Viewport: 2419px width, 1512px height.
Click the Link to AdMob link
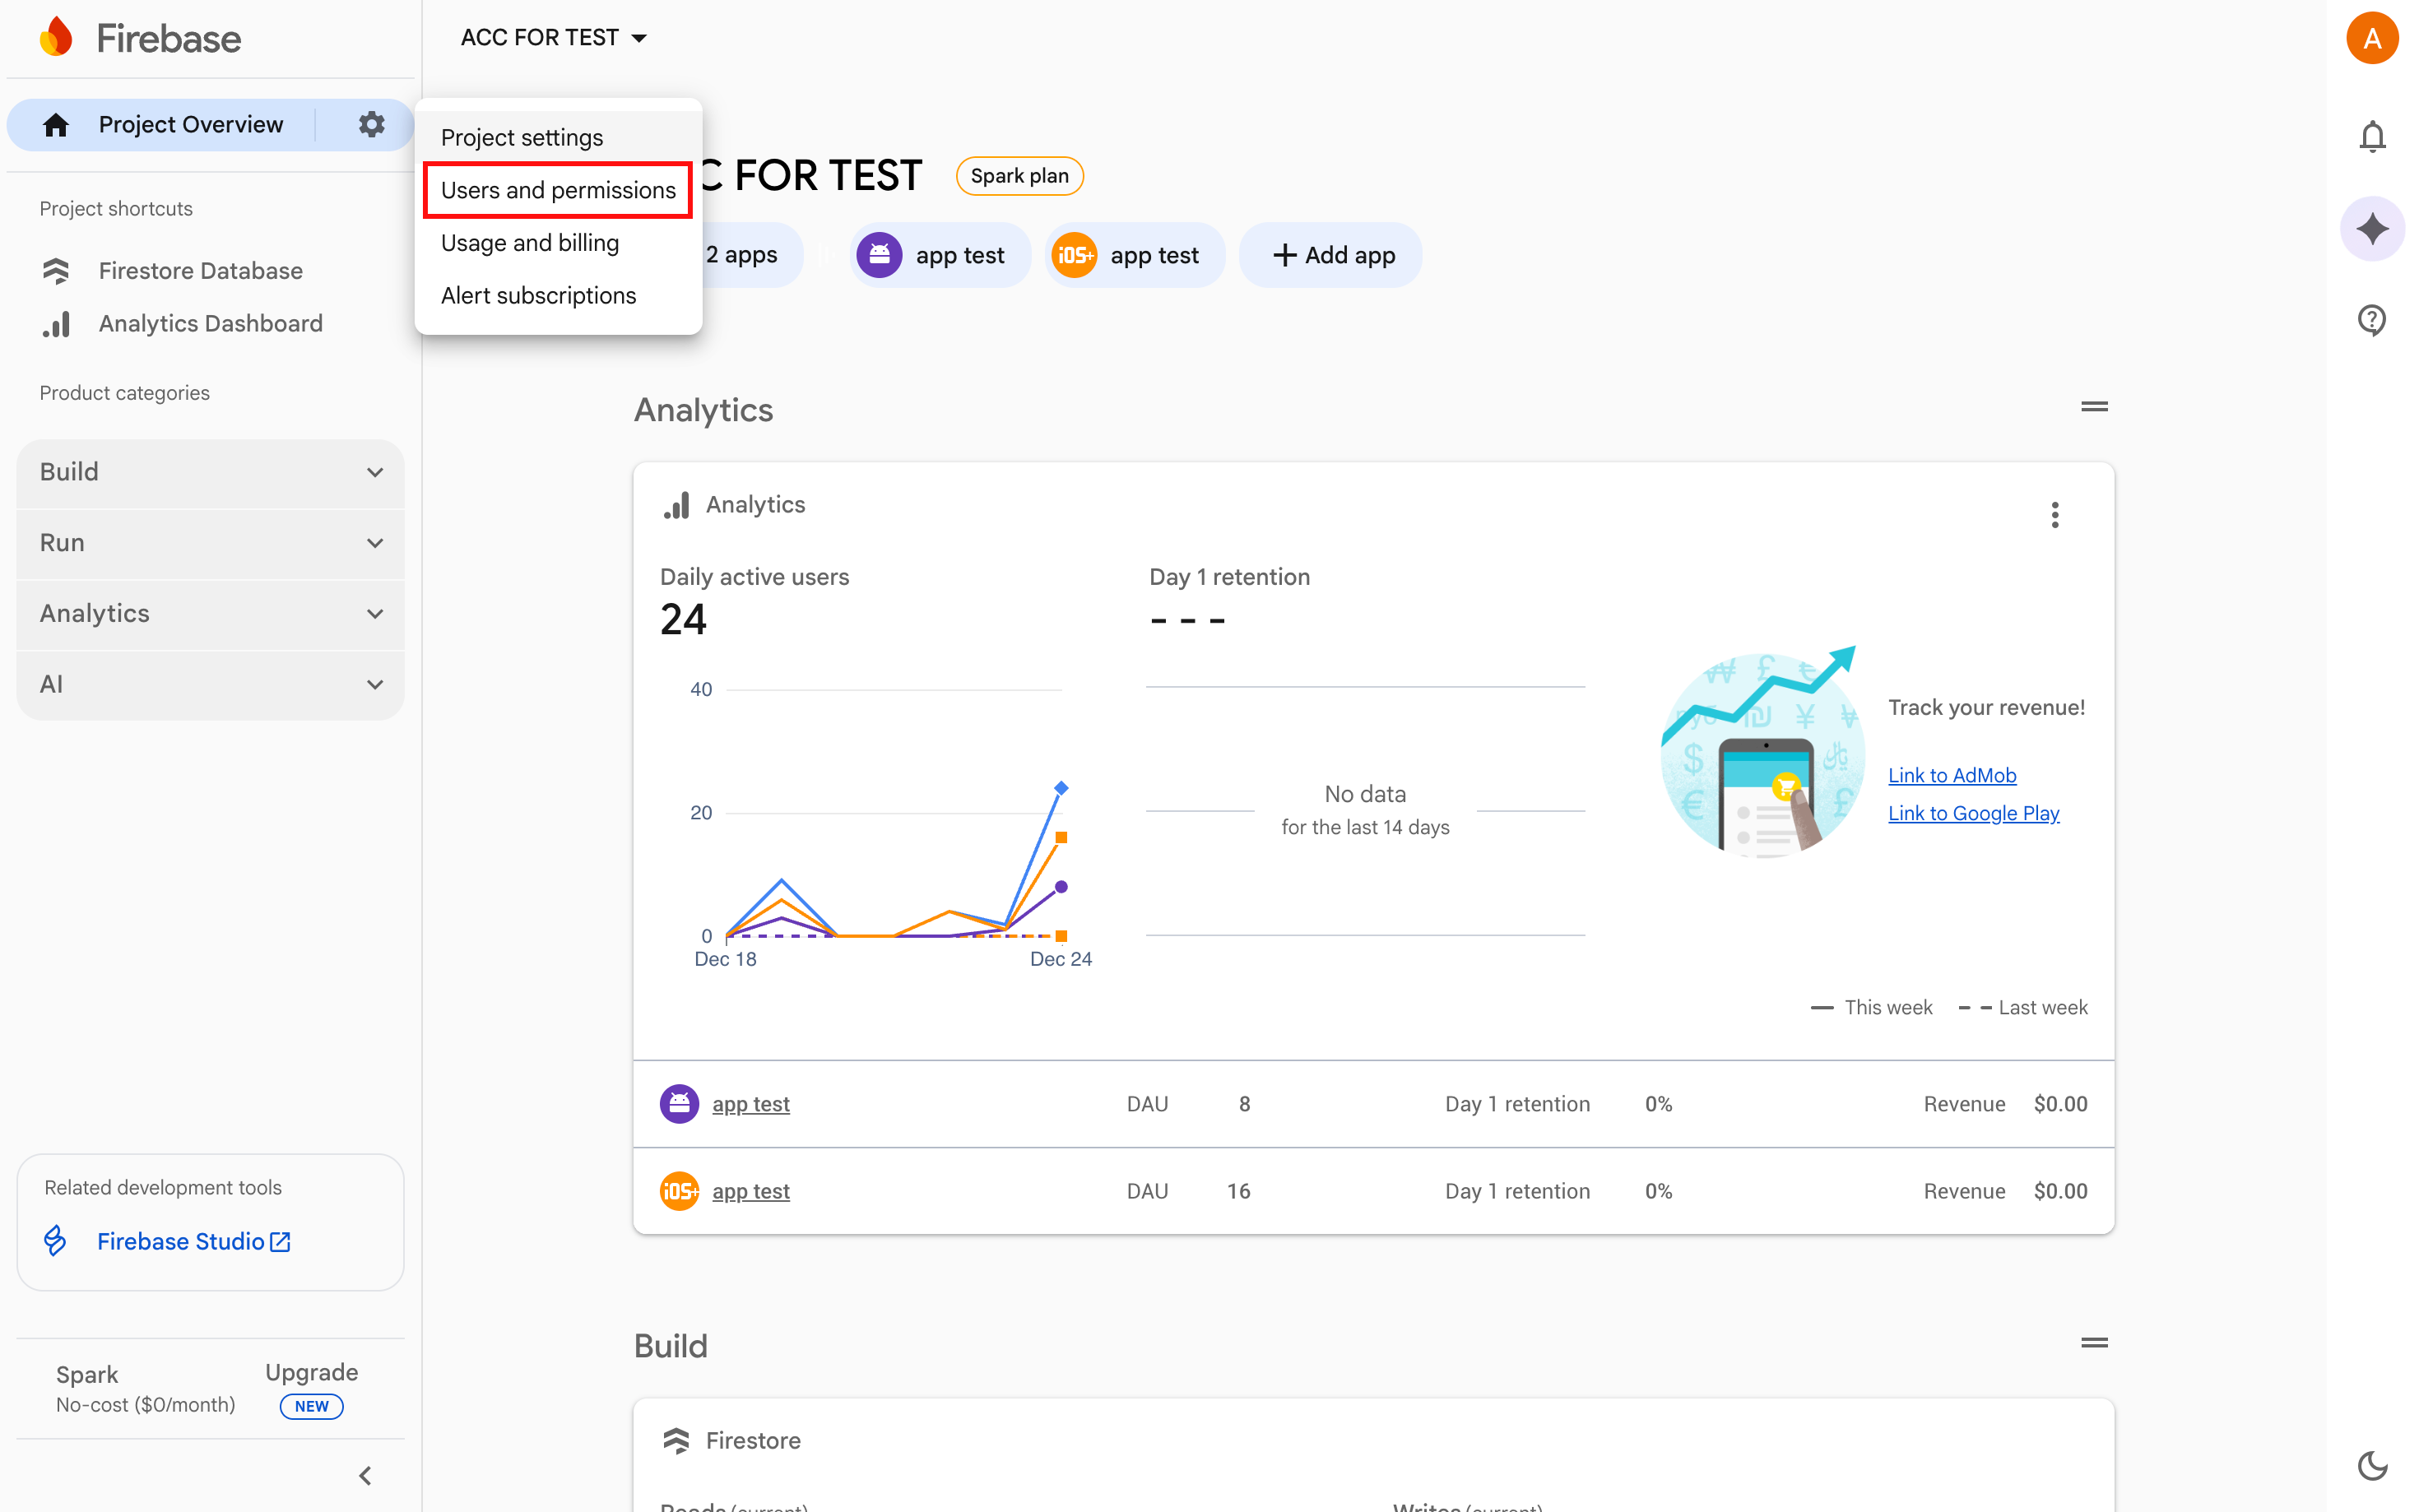[1951, 775]
